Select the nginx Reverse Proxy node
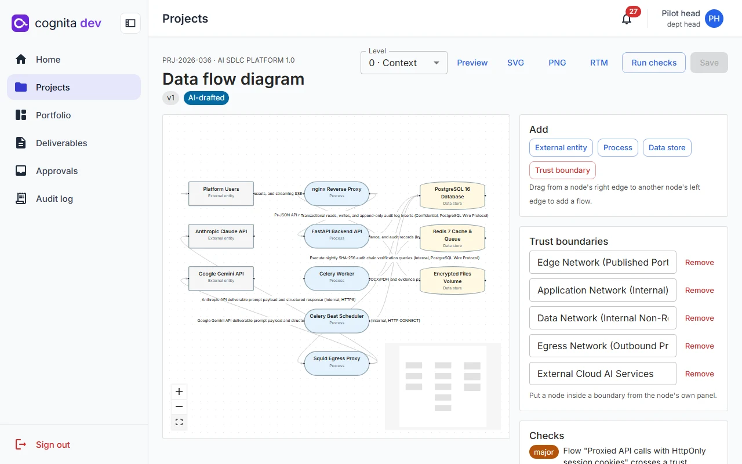 [337, 193]
